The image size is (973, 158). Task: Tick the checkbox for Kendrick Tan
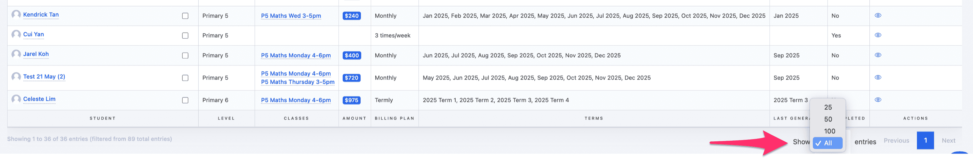click(185, 16)
